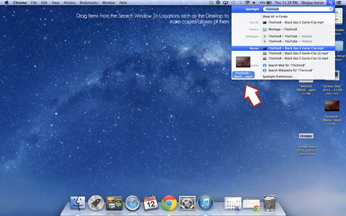Open System Preferences gear in Dock
This screenshot has height=216, width=346.
[187, 203]
